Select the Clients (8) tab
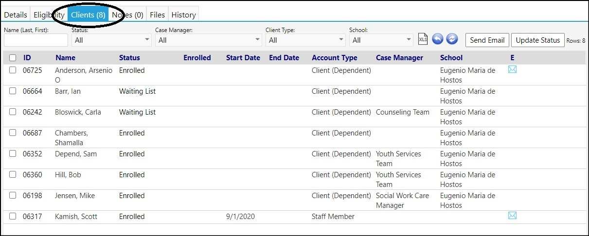This screenshot has height=236, width=589. [x=88, y=15]
